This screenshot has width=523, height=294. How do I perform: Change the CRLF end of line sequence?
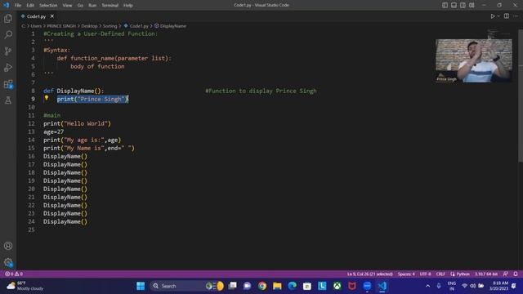point(440,274)
